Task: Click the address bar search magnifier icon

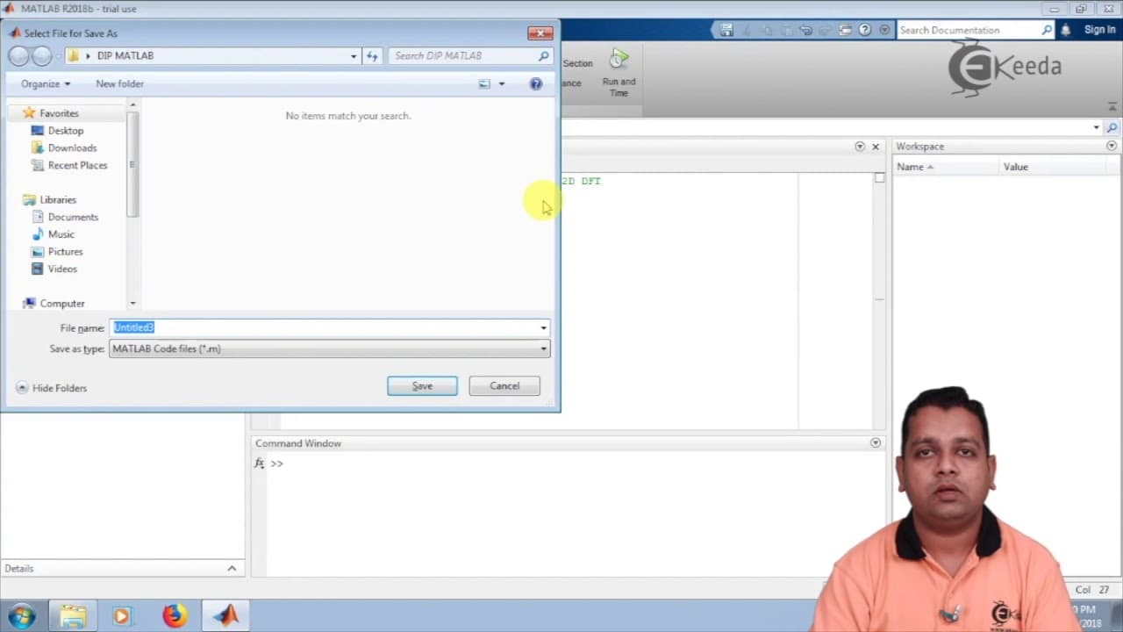Action: click(x=1112, y=128)
